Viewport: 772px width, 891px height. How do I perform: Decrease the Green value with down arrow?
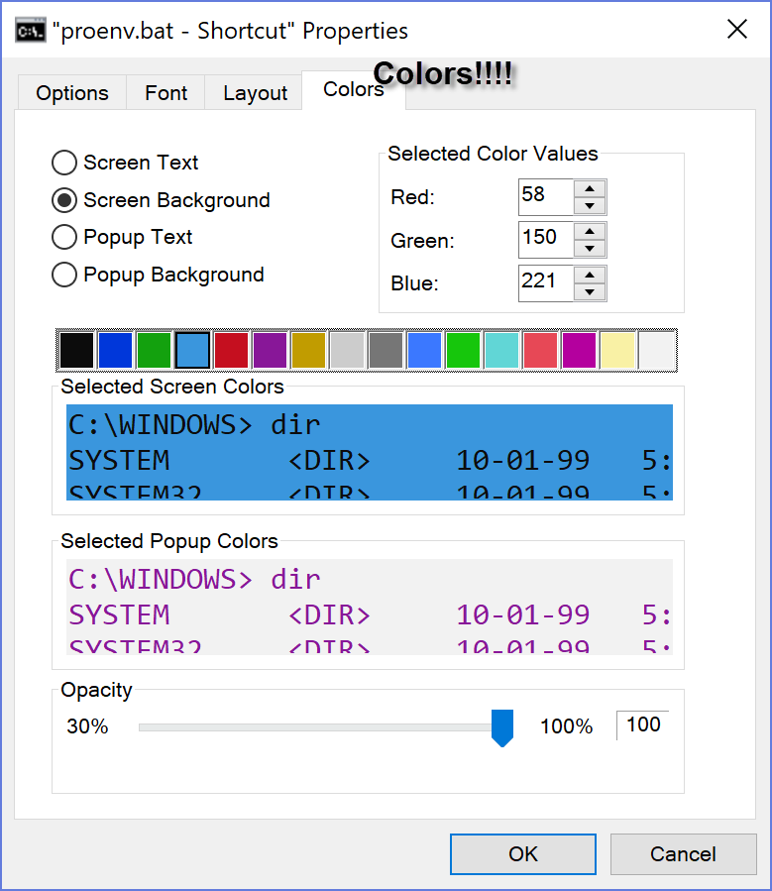tap(590, 249)
